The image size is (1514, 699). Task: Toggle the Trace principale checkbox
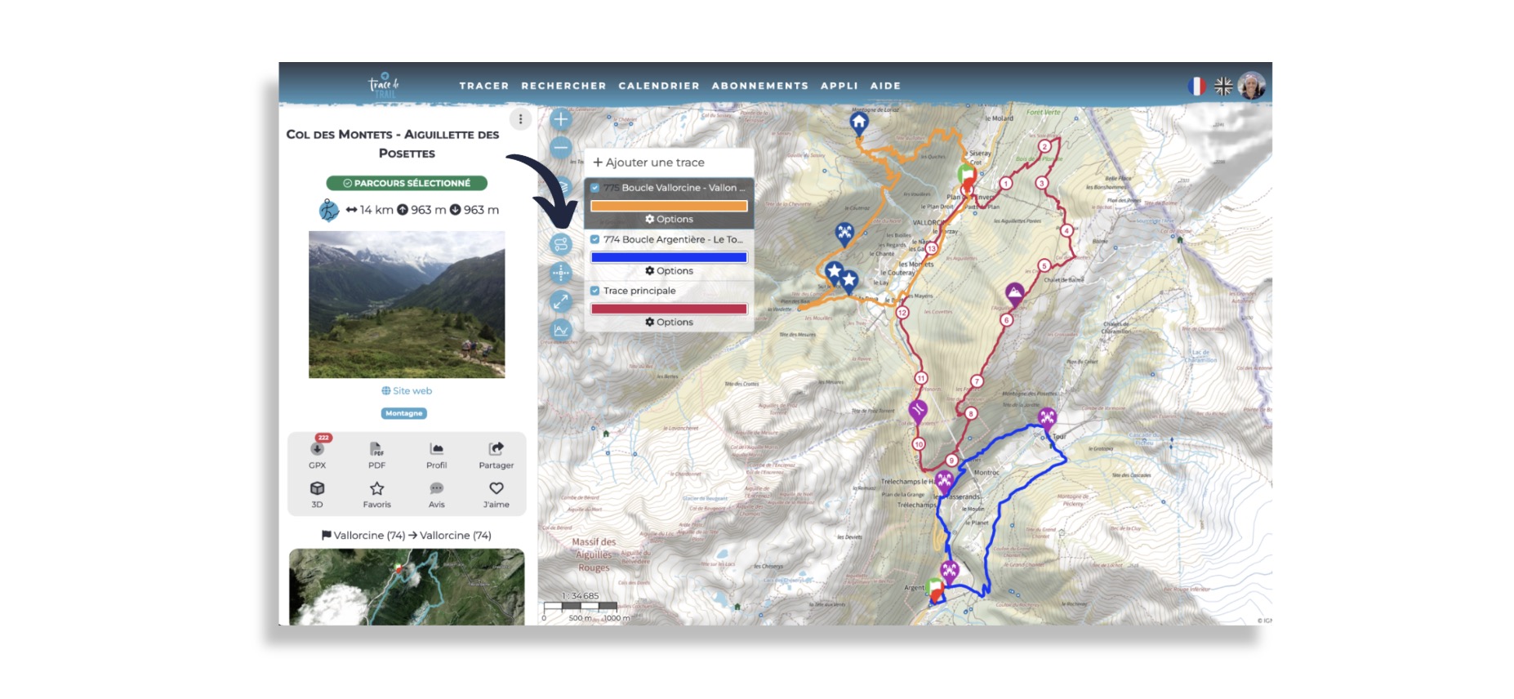point(595,291)
